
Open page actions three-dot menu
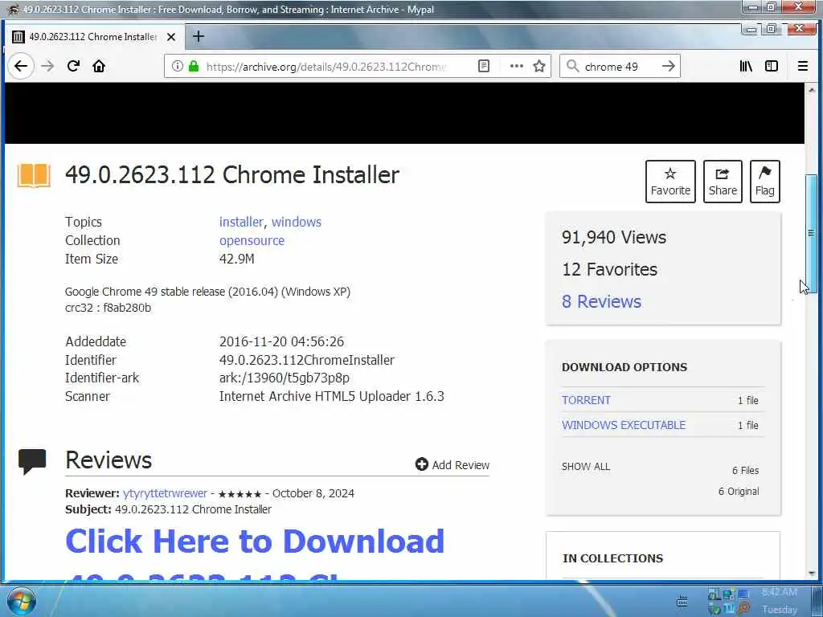click(x=517, y=66)
